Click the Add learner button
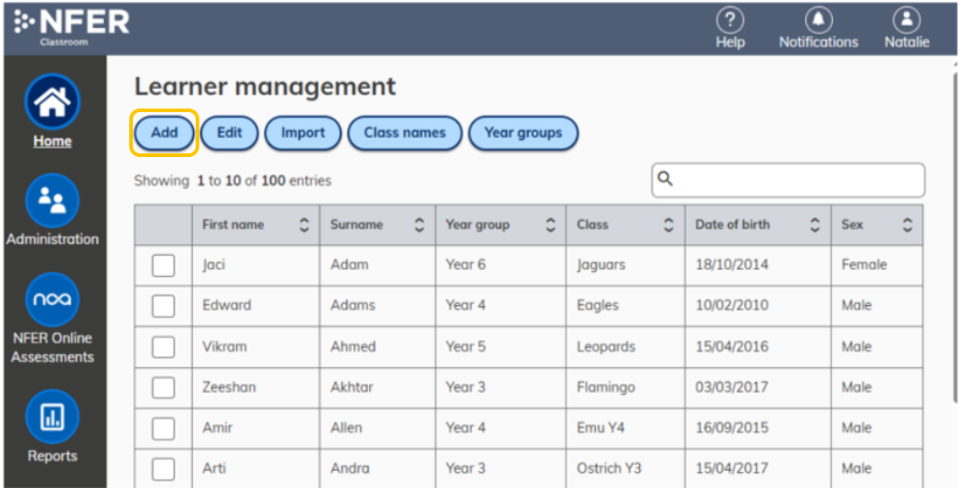The height and width of the screenshot is (488, 965). 164,133
